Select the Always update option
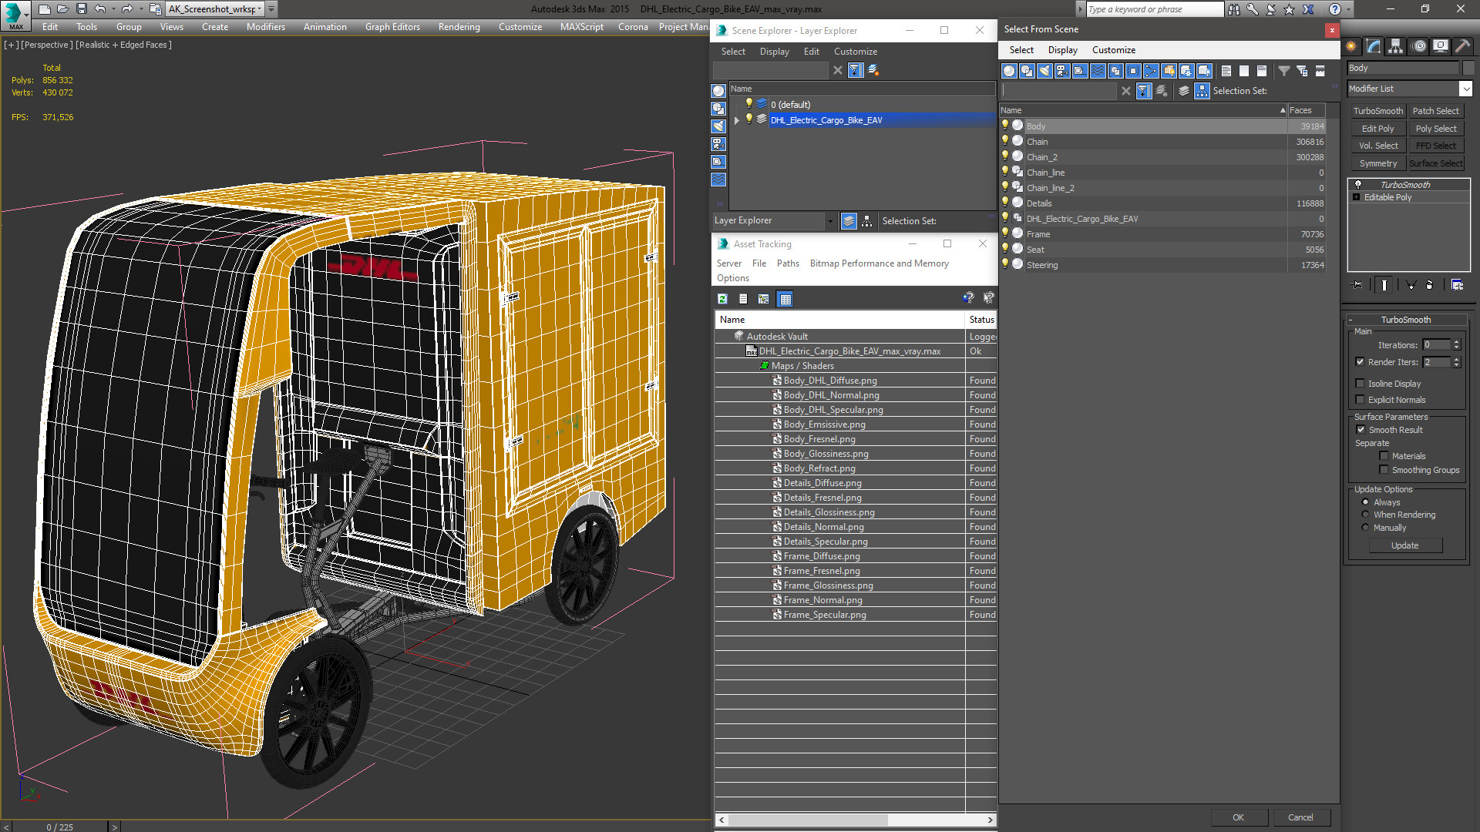The height and width of the screenshot is (832, 1480). coord(1365,502)
